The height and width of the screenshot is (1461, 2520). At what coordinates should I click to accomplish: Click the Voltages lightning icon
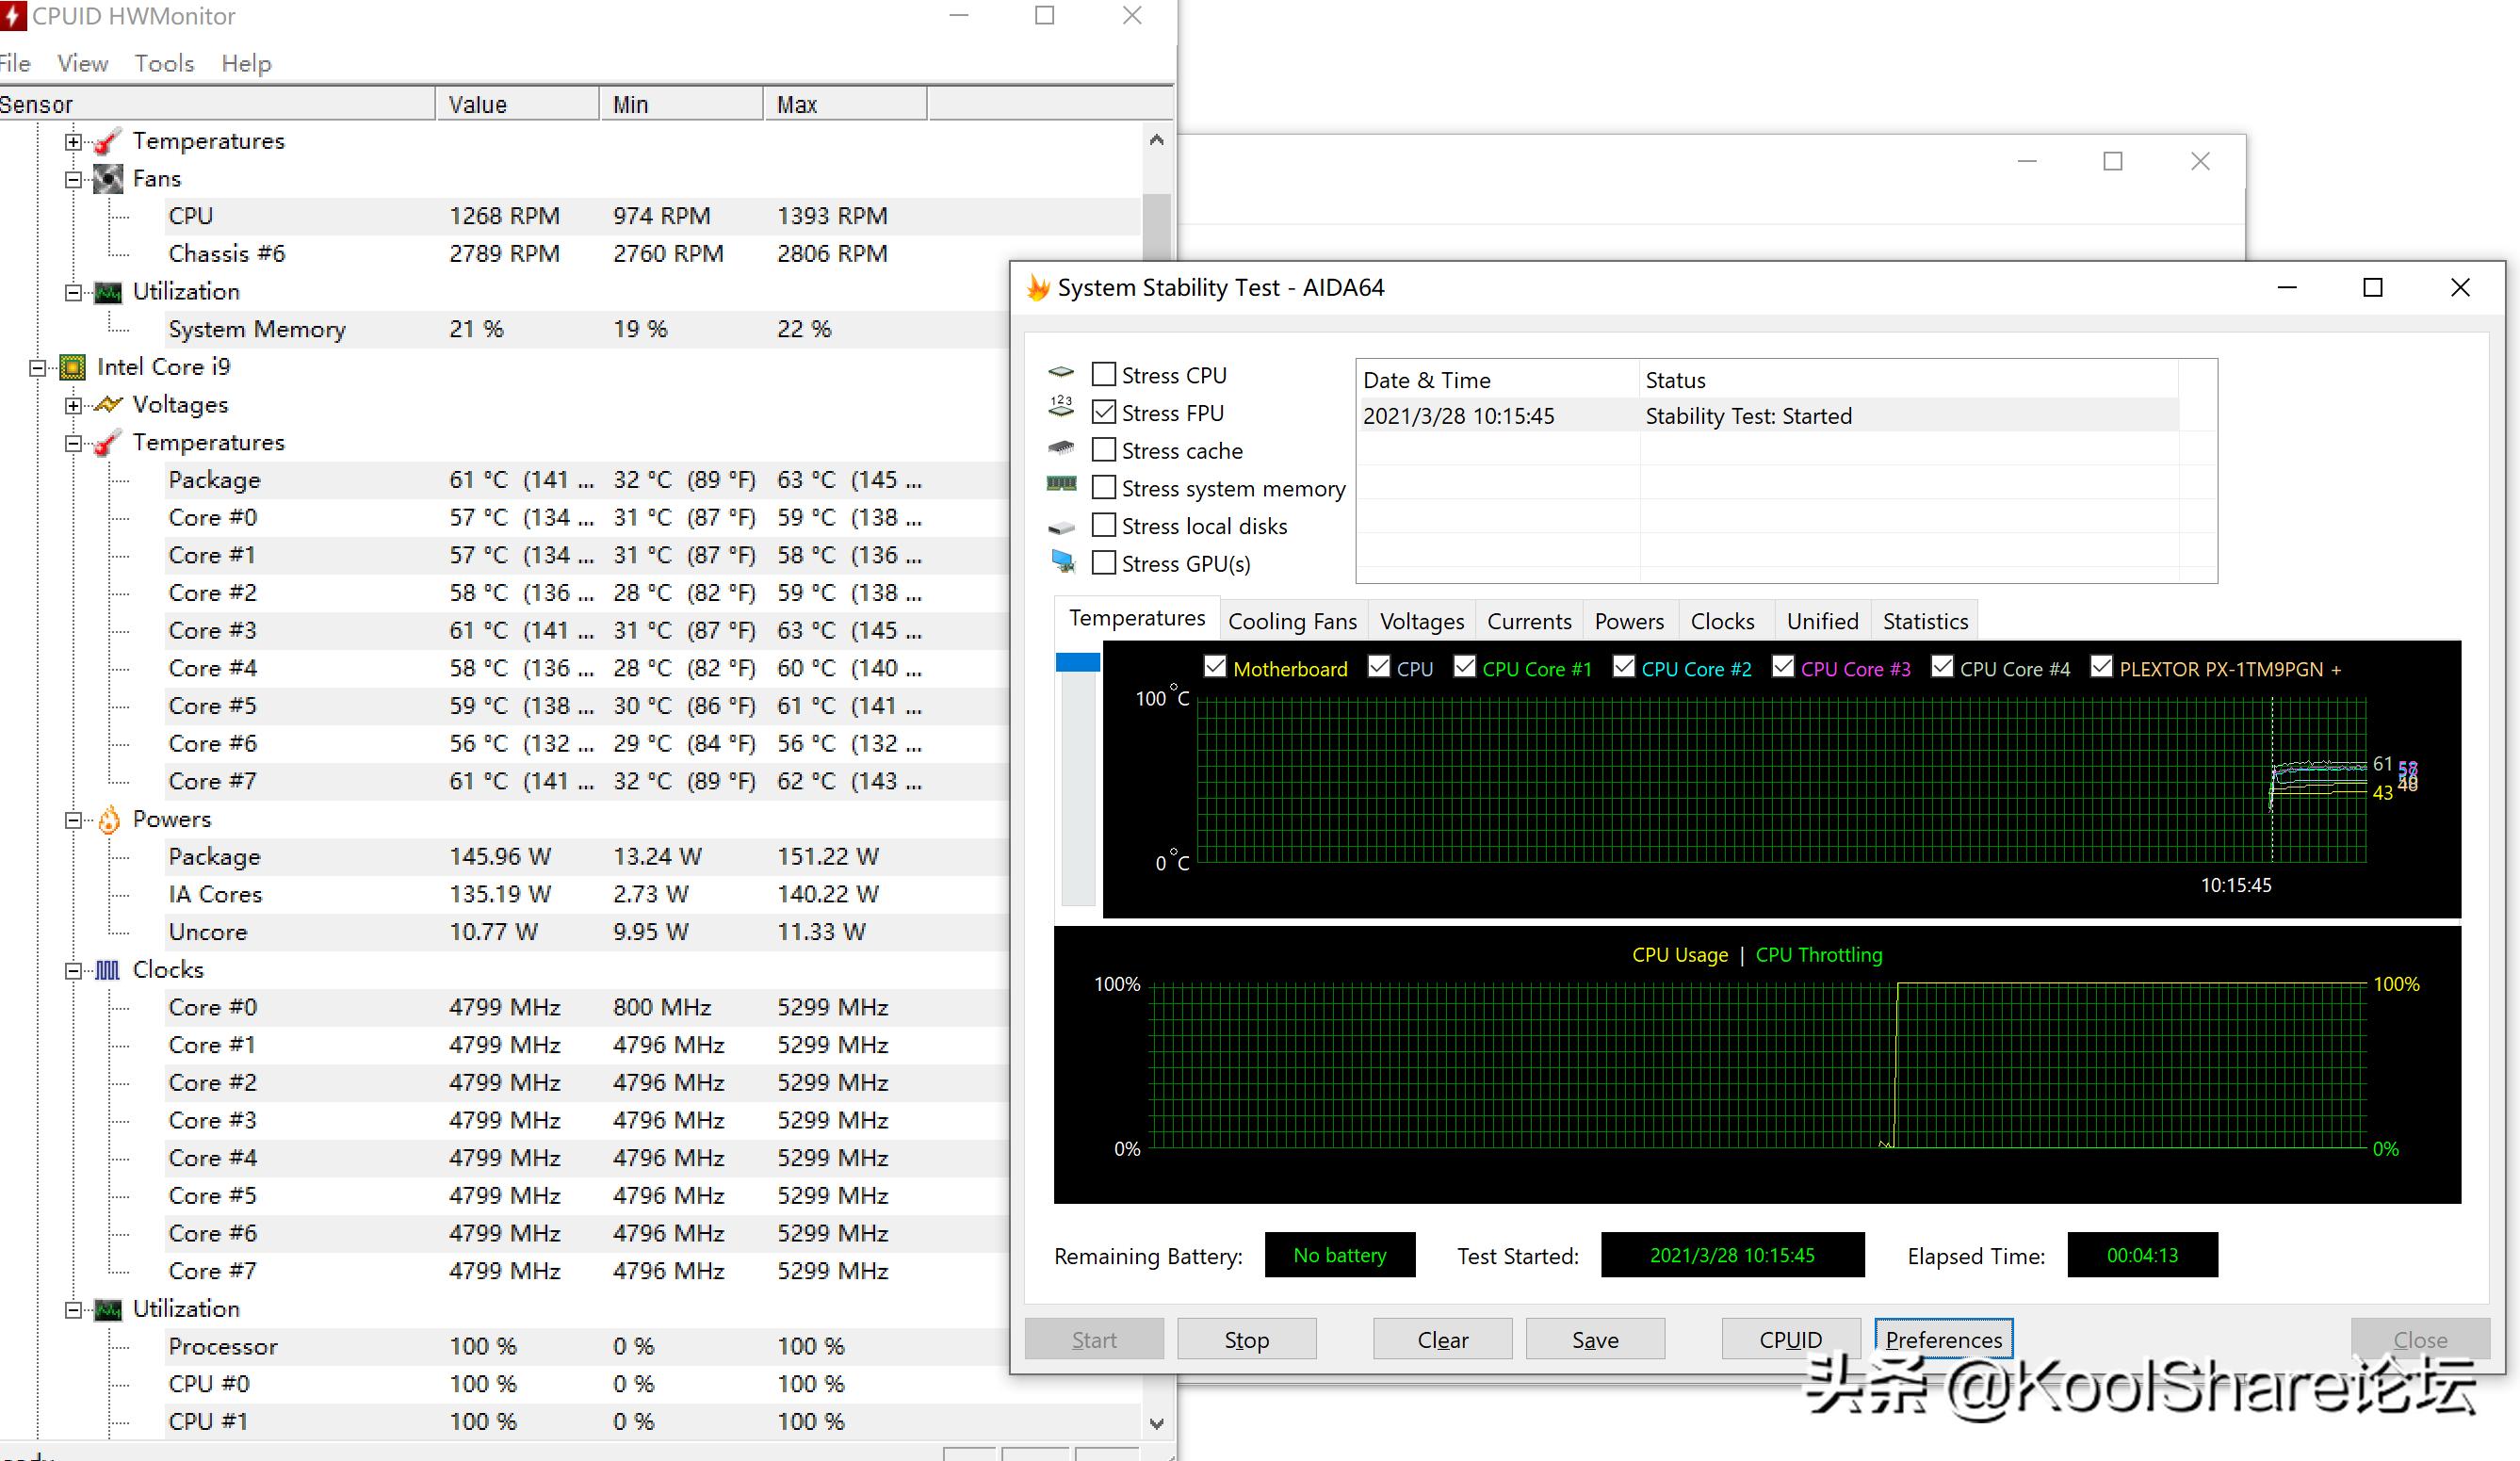[x=107, y=405]
